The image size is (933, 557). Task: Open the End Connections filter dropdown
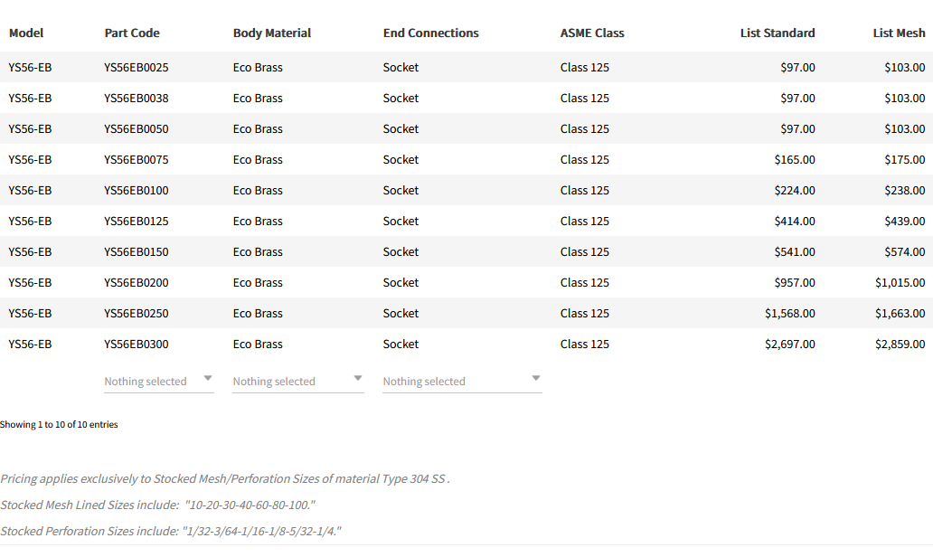[x=461, y=381]
